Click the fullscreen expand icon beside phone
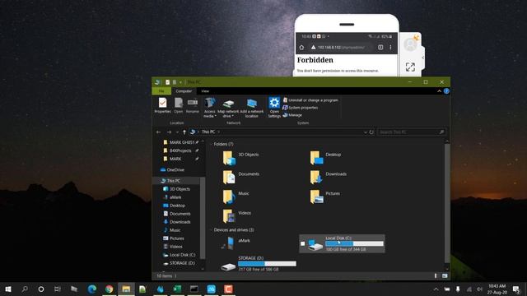 pos(410,67)
